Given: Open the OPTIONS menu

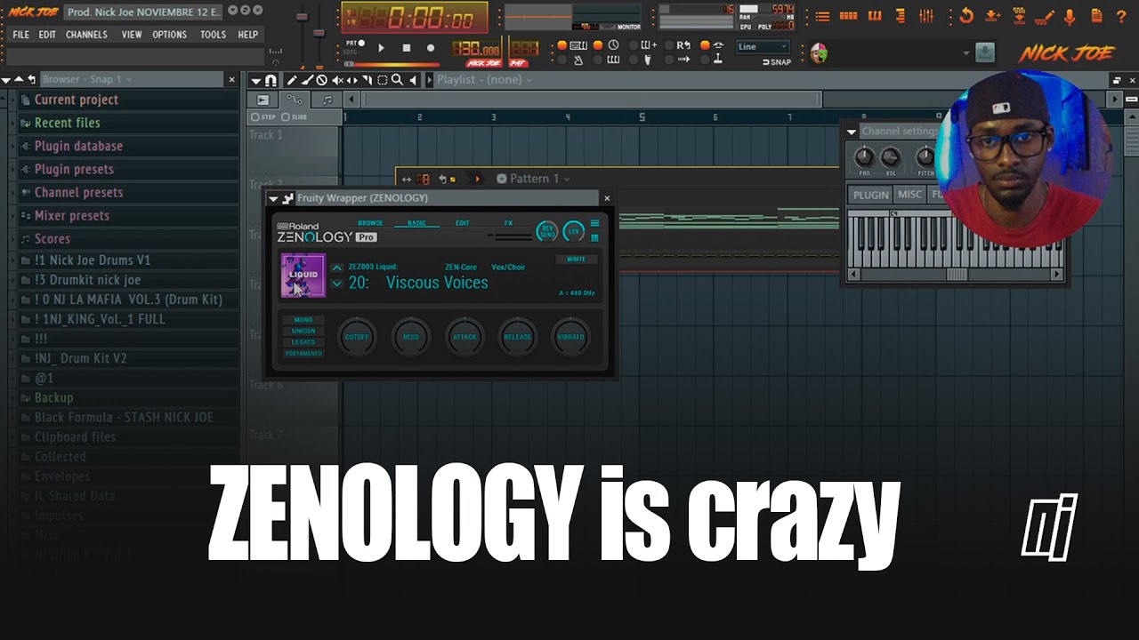Looking at the screenshot, I should click(x=169, y=35).
